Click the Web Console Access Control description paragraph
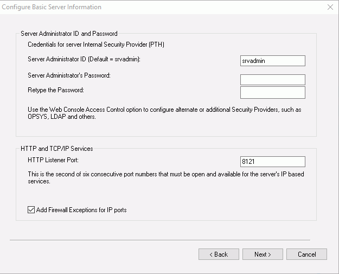The height and width of the screenshot is (274, 339). tap(164, 113)
